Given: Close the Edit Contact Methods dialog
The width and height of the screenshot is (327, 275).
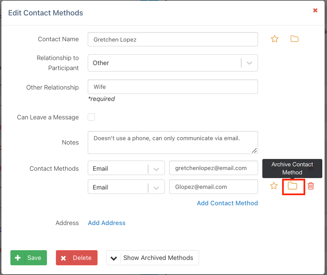Looking at the screenshot, I should tap(315, 11).
